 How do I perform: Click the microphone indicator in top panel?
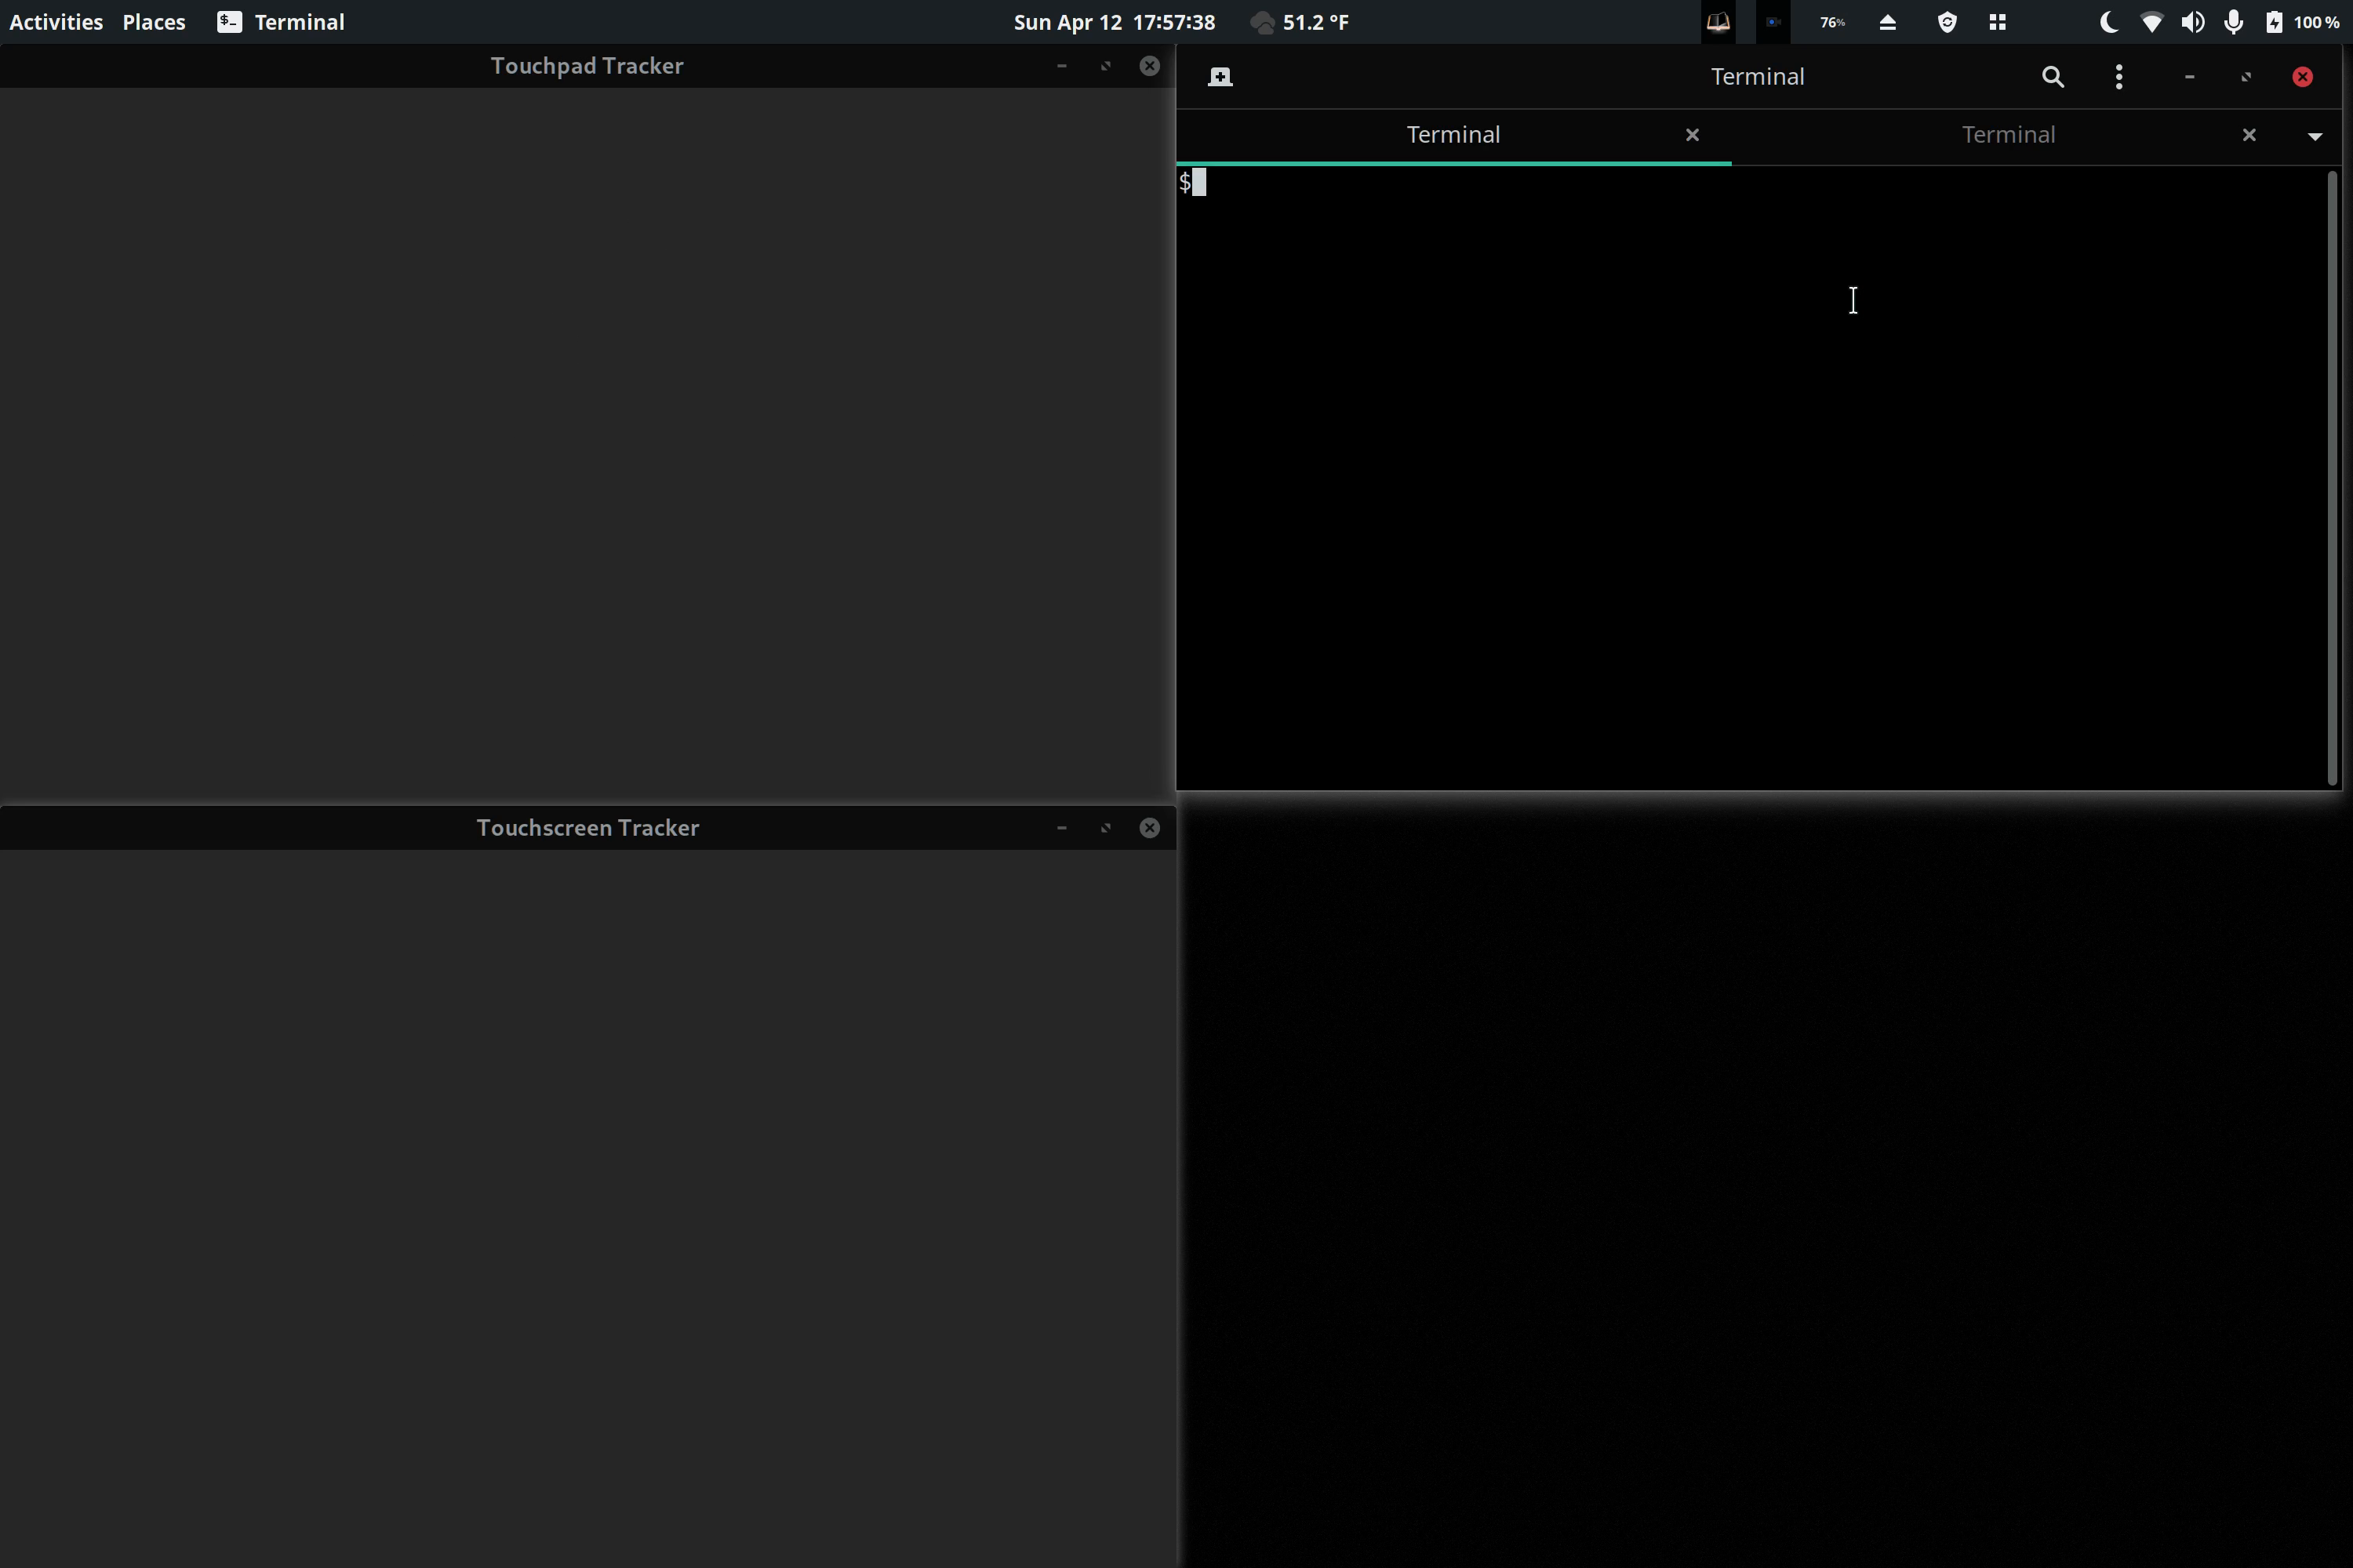pos(2233,22)
